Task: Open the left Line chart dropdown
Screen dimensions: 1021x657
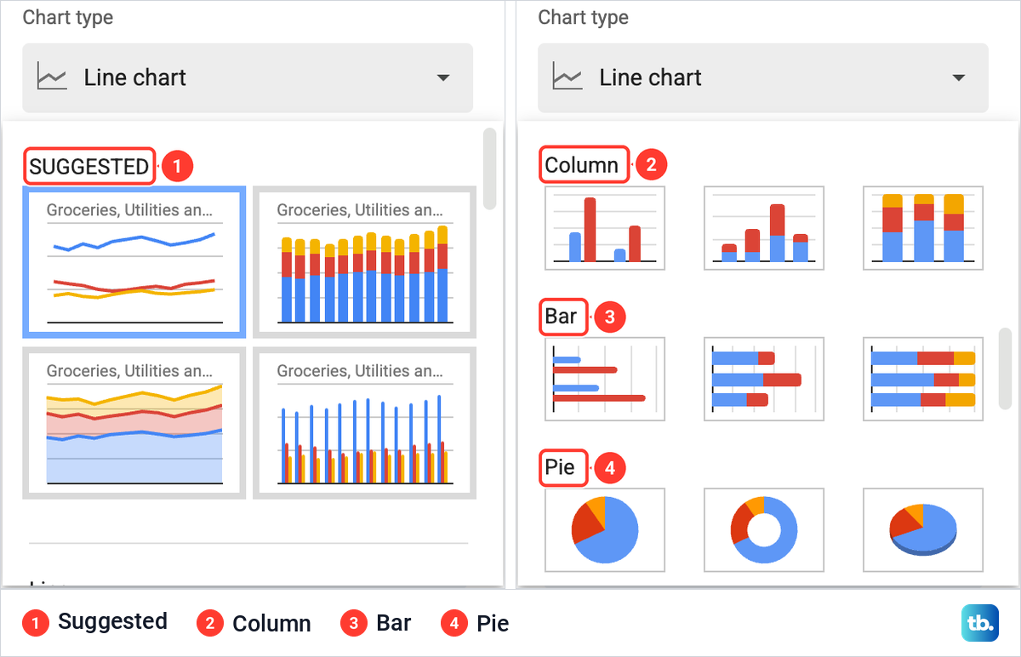Action: click(248, 77)
